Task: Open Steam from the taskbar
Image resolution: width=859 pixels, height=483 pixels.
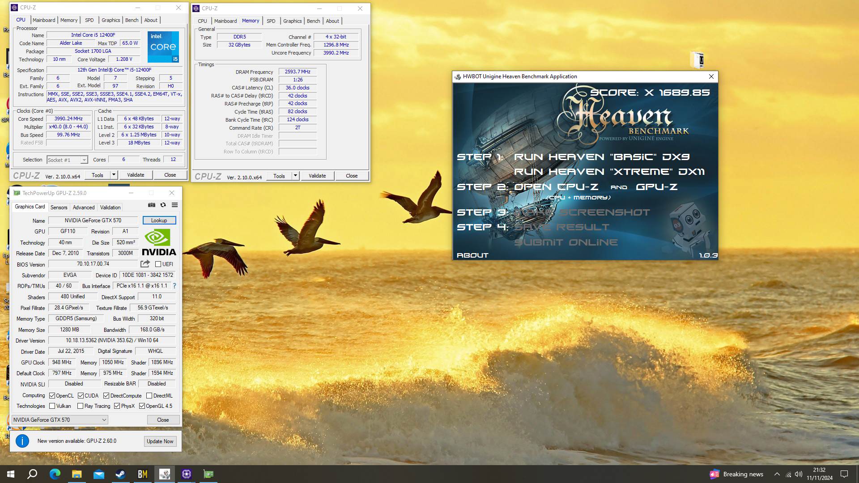Action: tap(120, 474)
